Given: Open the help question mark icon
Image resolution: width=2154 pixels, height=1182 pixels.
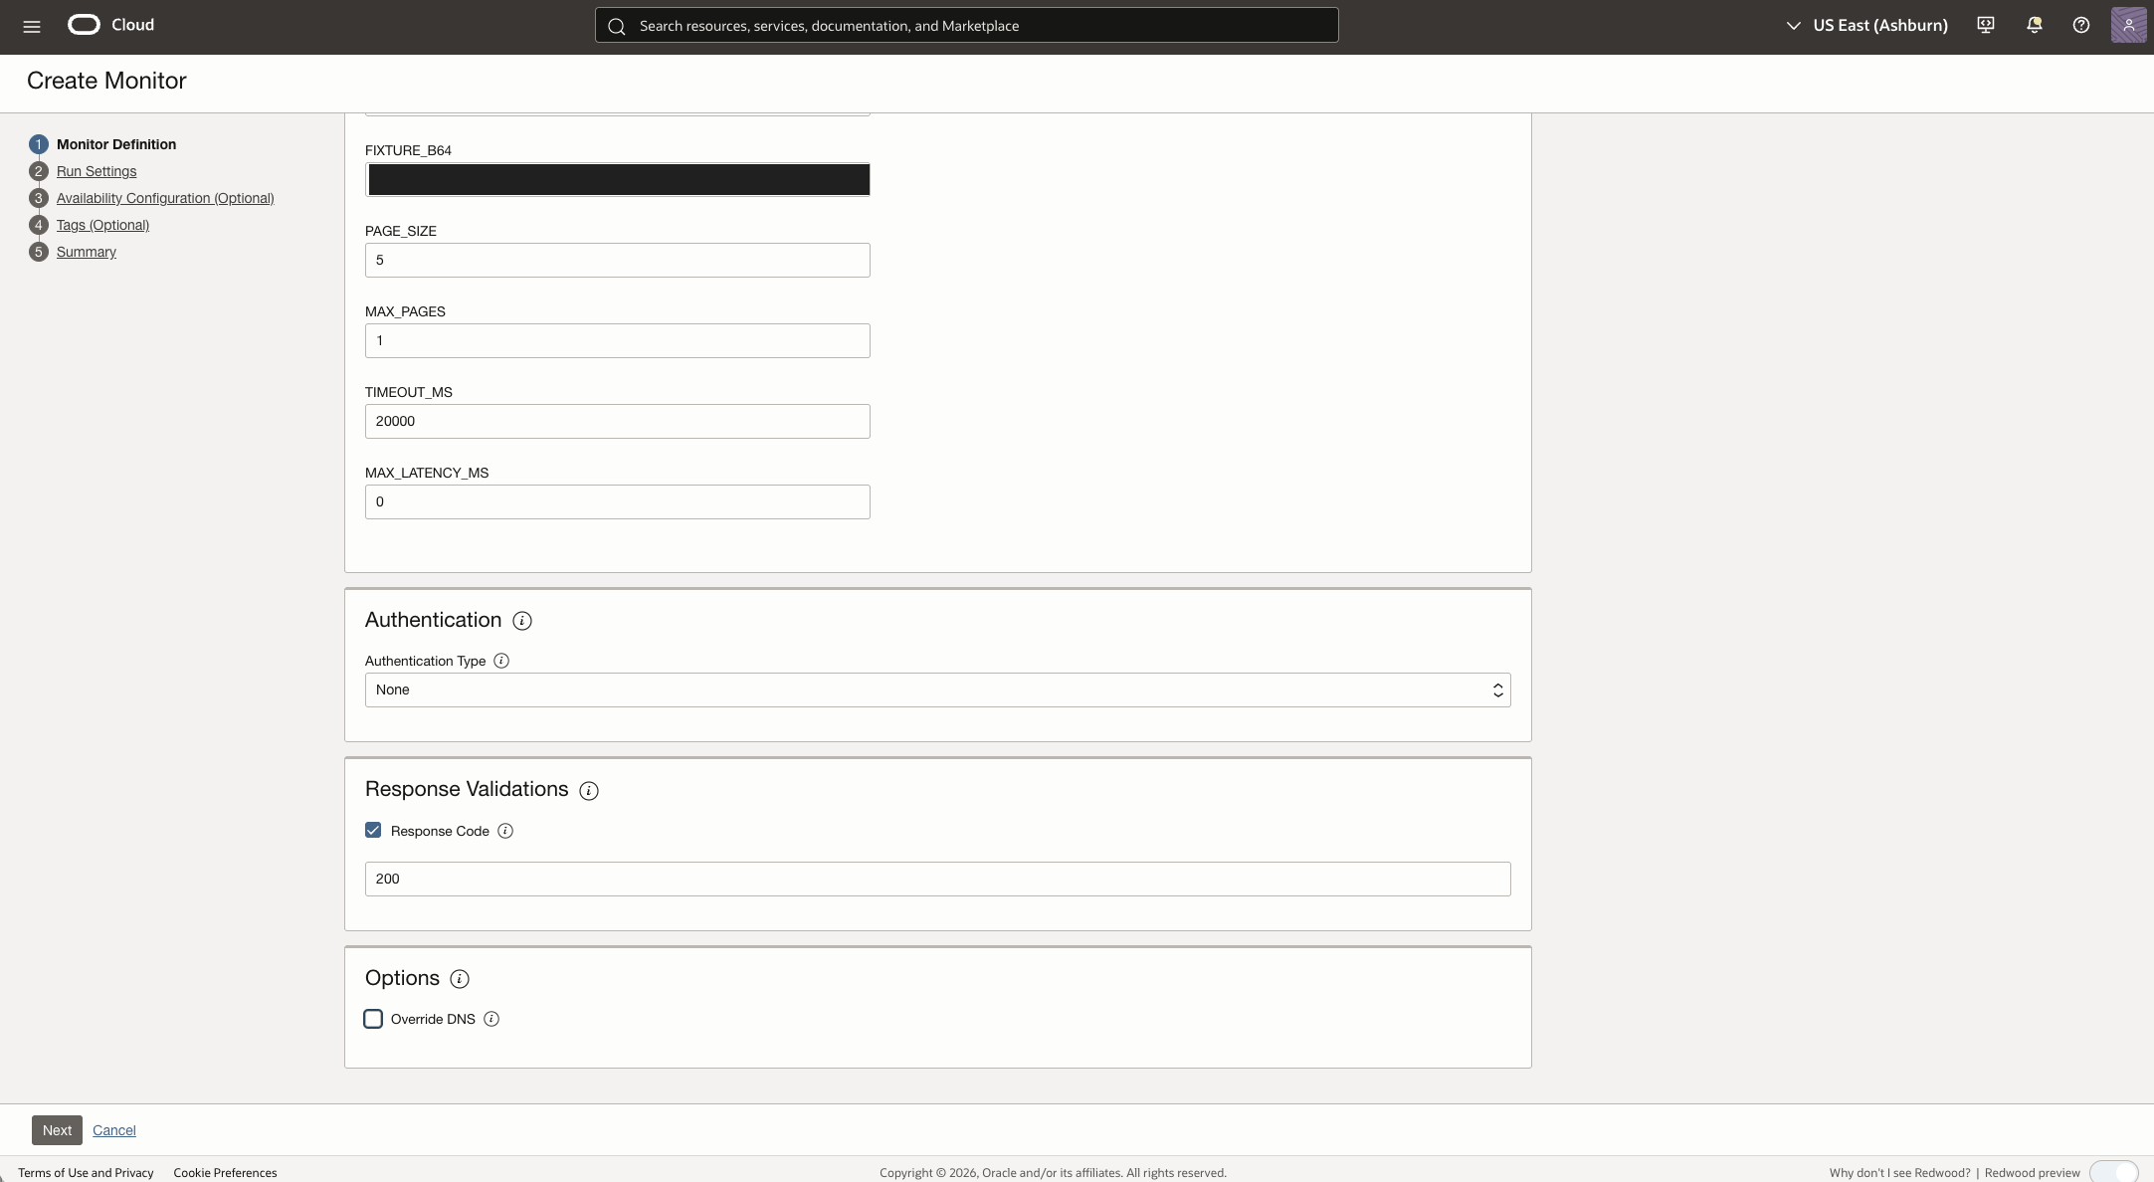Looking at the screenshot, I should [x=2081, y=26].
